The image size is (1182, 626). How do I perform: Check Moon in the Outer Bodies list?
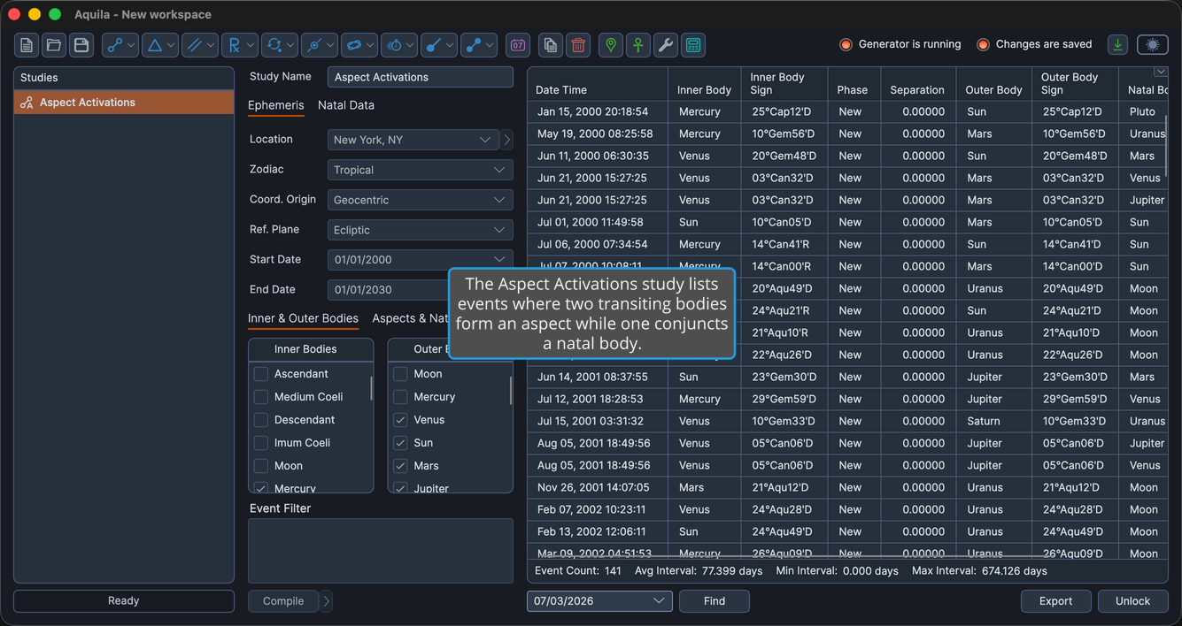(400, 374)
